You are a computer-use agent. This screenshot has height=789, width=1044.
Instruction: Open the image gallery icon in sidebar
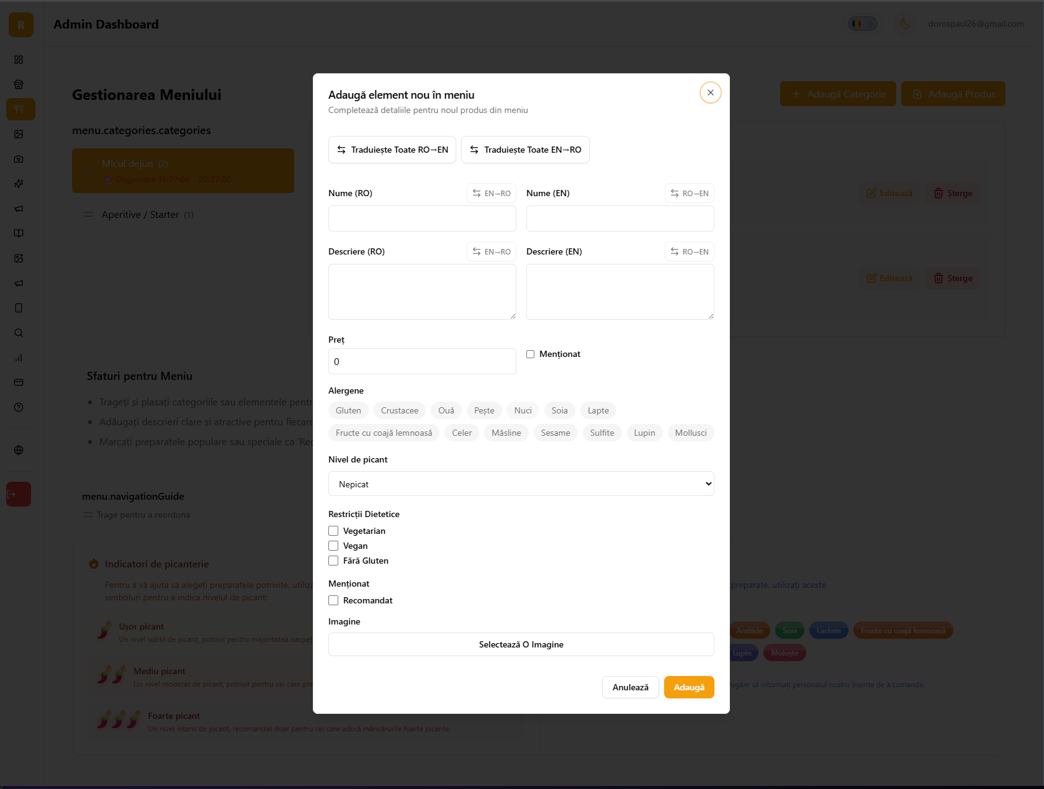tap(19, 134)
